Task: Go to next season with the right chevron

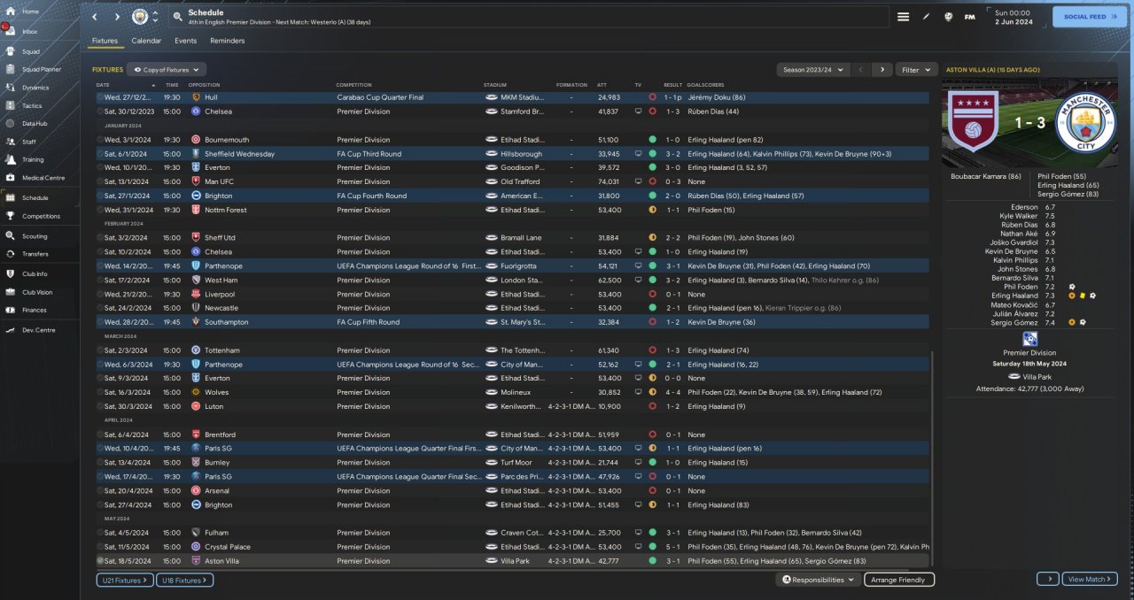Action: click(x=882, y=69)
